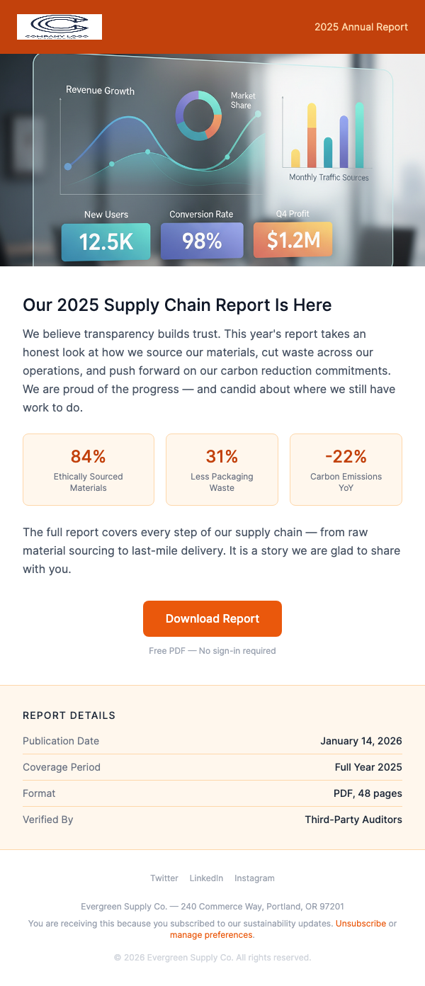Open the Twitter social link
This screenshot has width=425, height=986.
tap(164, 878)
